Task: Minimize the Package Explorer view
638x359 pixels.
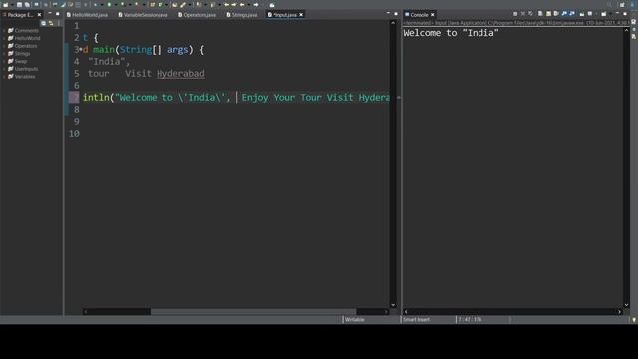Action: (50, 13)
